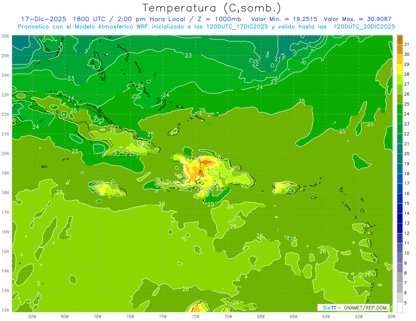Click the 70W longitude axis label
This screenshot has width=416, height=321.
click(228, 316)
